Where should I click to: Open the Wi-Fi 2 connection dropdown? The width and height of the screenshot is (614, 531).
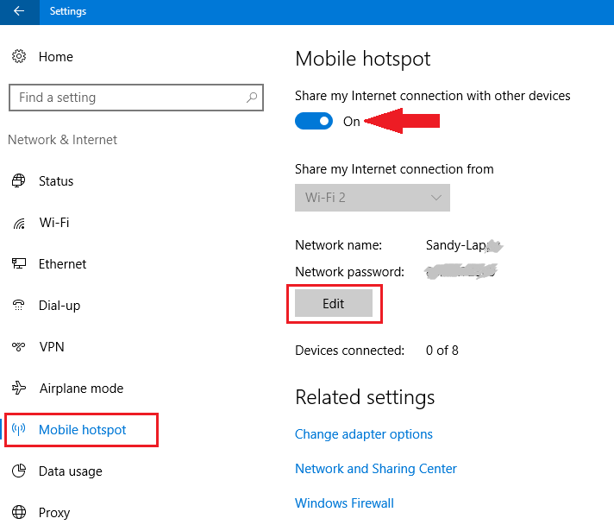pos(373,198)
